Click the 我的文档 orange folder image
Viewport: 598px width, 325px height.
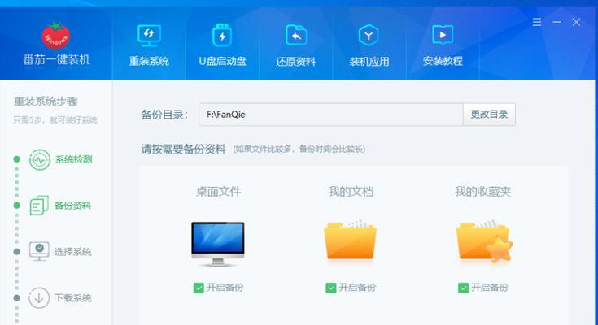tap(350, 240)
